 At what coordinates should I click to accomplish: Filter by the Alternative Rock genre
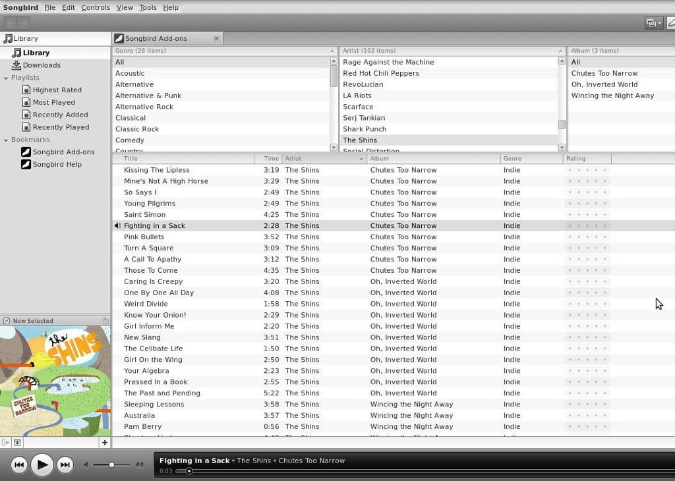tap(221, 107)
